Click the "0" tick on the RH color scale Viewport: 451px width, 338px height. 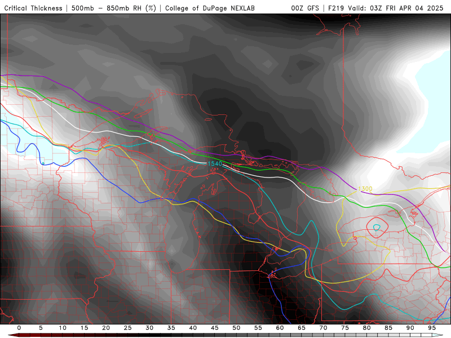(19, 328)
